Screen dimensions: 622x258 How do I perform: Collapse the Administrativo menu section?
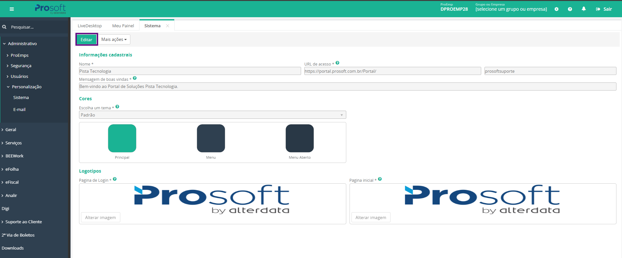pyautogui.click(x=20, y=43)
